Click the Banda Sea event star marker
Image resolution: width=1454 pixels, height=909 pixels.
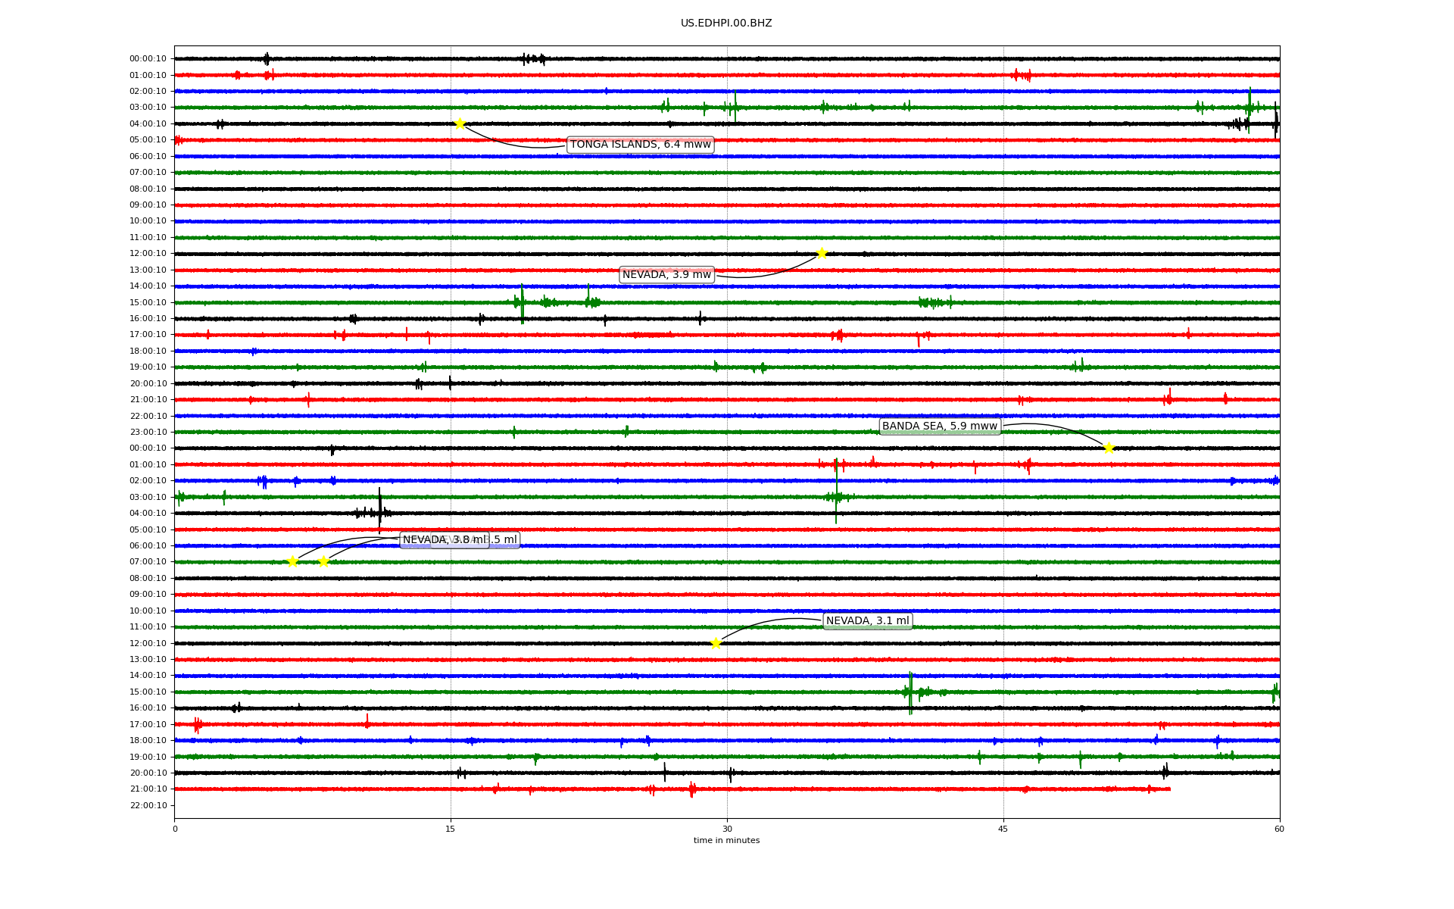pyautogui.click(x=1109, y=448)
